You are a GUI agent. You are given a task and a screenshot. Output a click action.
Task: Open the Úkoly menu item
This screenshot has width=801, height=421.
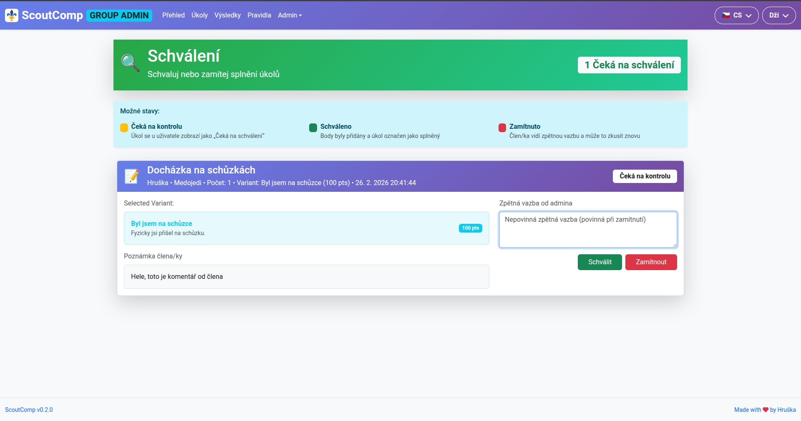click(199, 15)
